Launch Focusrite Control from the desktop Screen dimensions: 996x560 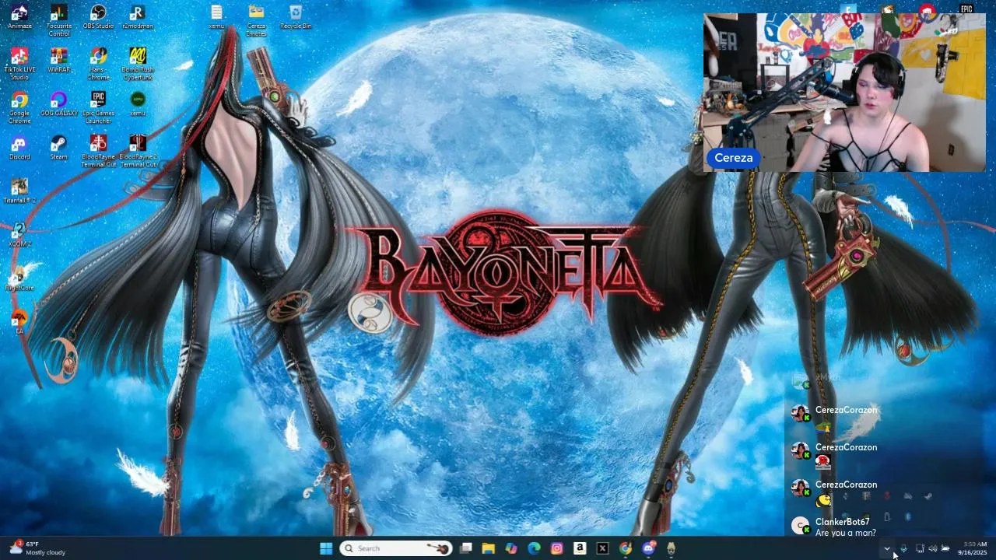[x=58, y=20]
